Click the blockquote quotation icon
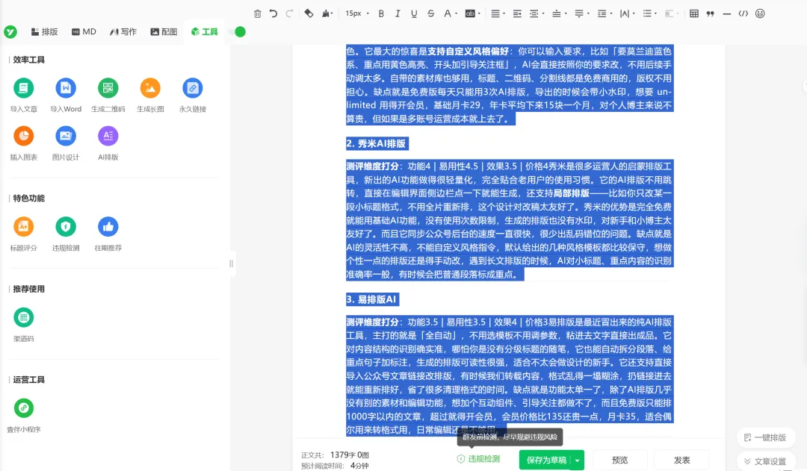Image resolution: width=807 pixels, height=471 pixels. (711, 14)
